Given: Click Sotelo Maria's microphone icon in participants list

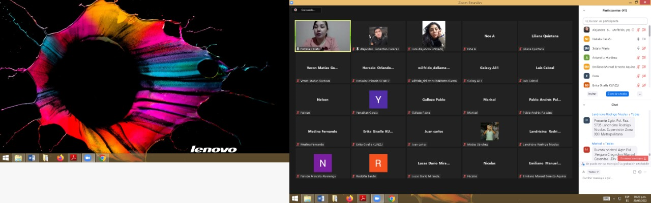Looking at the screenshot, I should tap(638, 48).
